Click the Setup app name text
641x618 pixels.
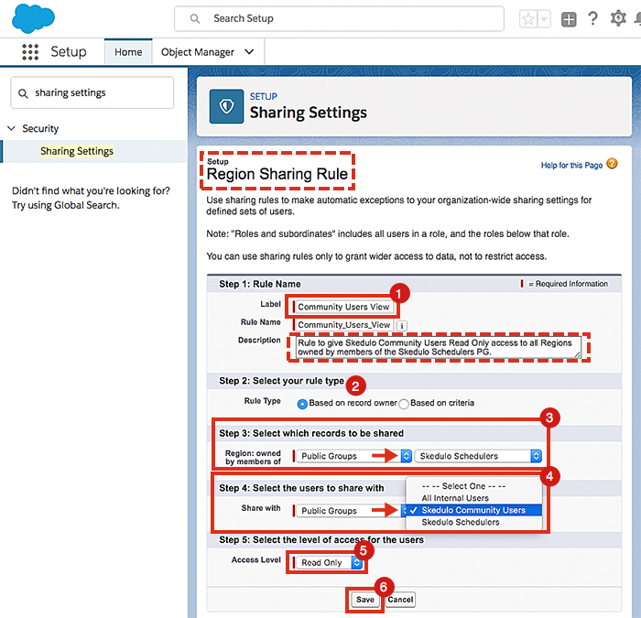[x=69, y=52]
